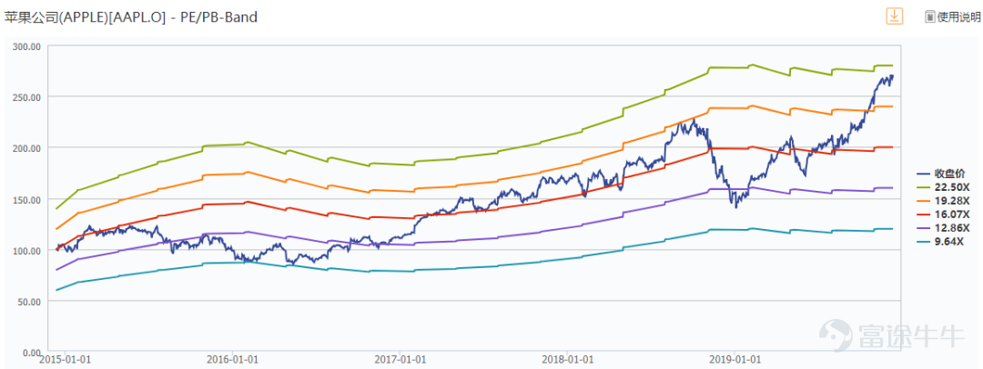The image size is (983, 369).
Task: Click the 2019-01-01 x-axis date label
Action: tap(735, 361)
